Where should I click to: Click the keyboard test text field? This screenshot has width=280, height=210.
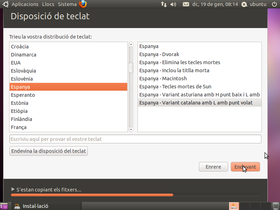coord(135,139)
